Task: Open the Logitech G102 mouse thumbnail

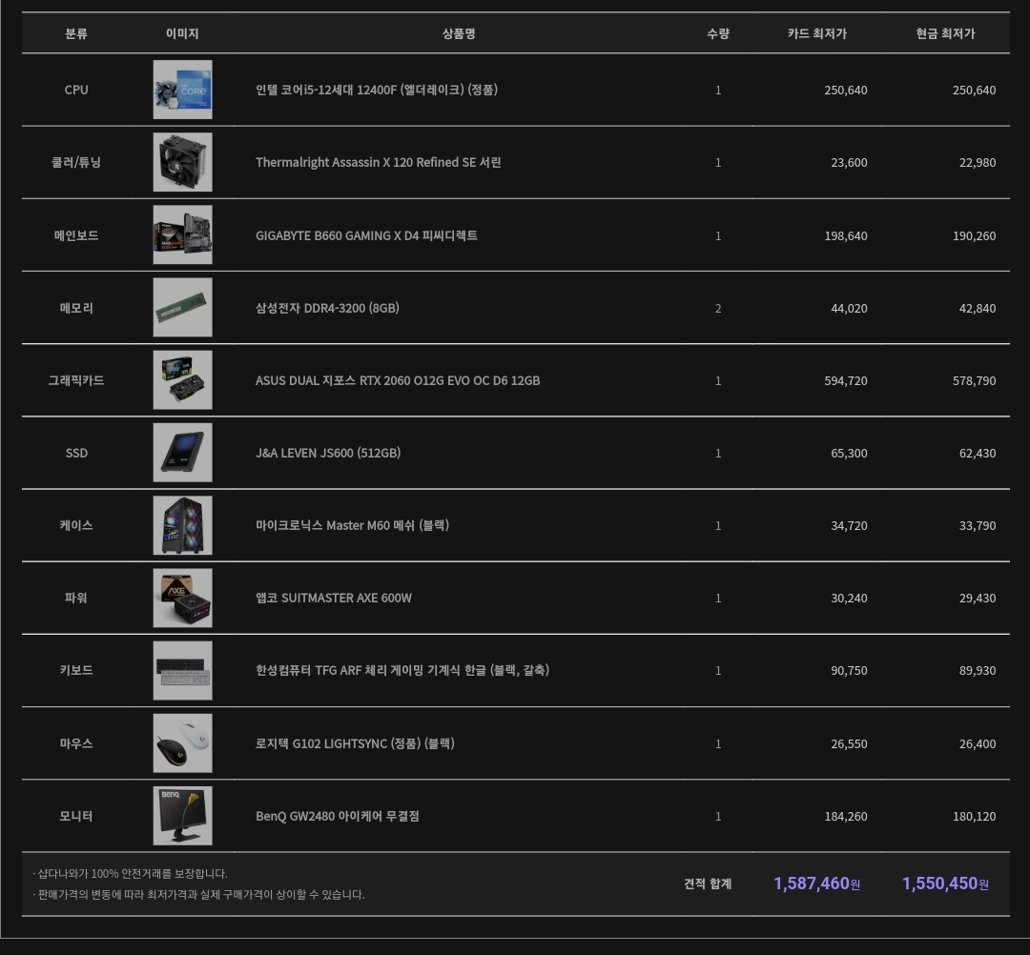Action: (x=182, y=743)
